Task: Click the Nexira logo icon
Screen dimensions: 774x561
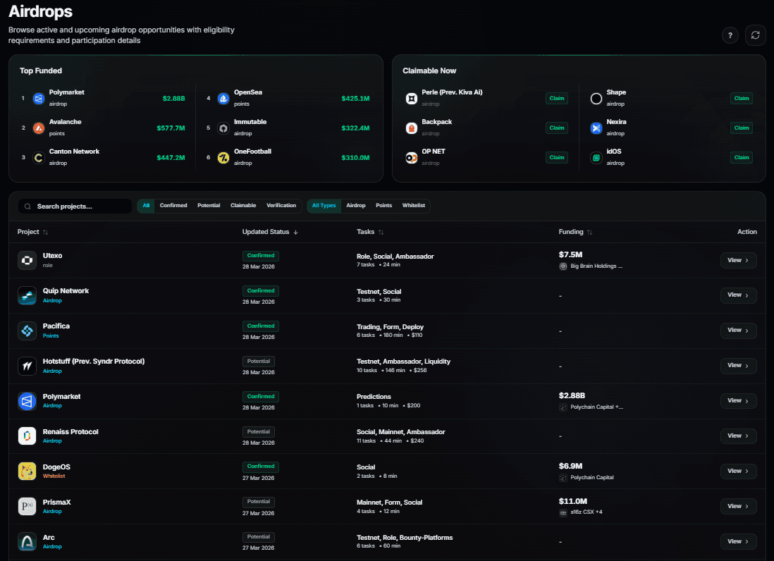Action: 596,128
